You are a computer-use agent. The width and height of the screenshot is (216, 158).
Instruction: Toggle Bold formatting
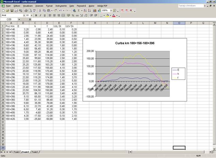(35, 16)
